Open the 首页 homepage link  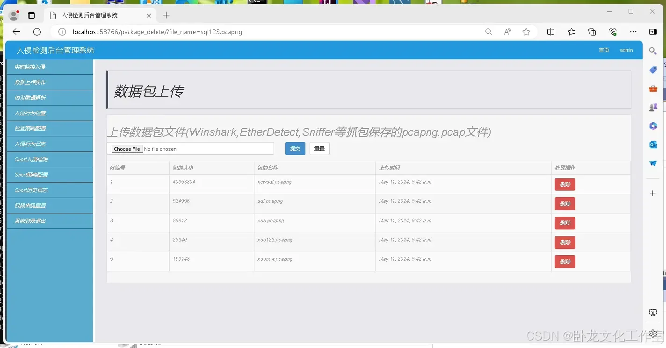[x=603, y=50]
